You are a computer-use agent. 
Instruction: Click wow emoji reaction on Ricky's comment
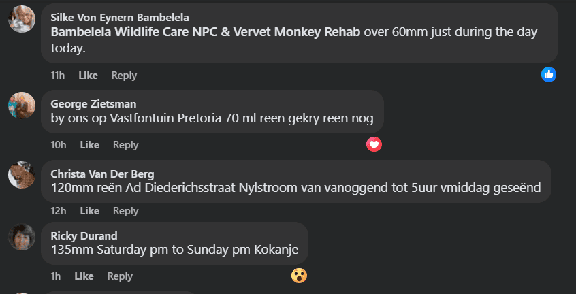click(x=299, y=276)
